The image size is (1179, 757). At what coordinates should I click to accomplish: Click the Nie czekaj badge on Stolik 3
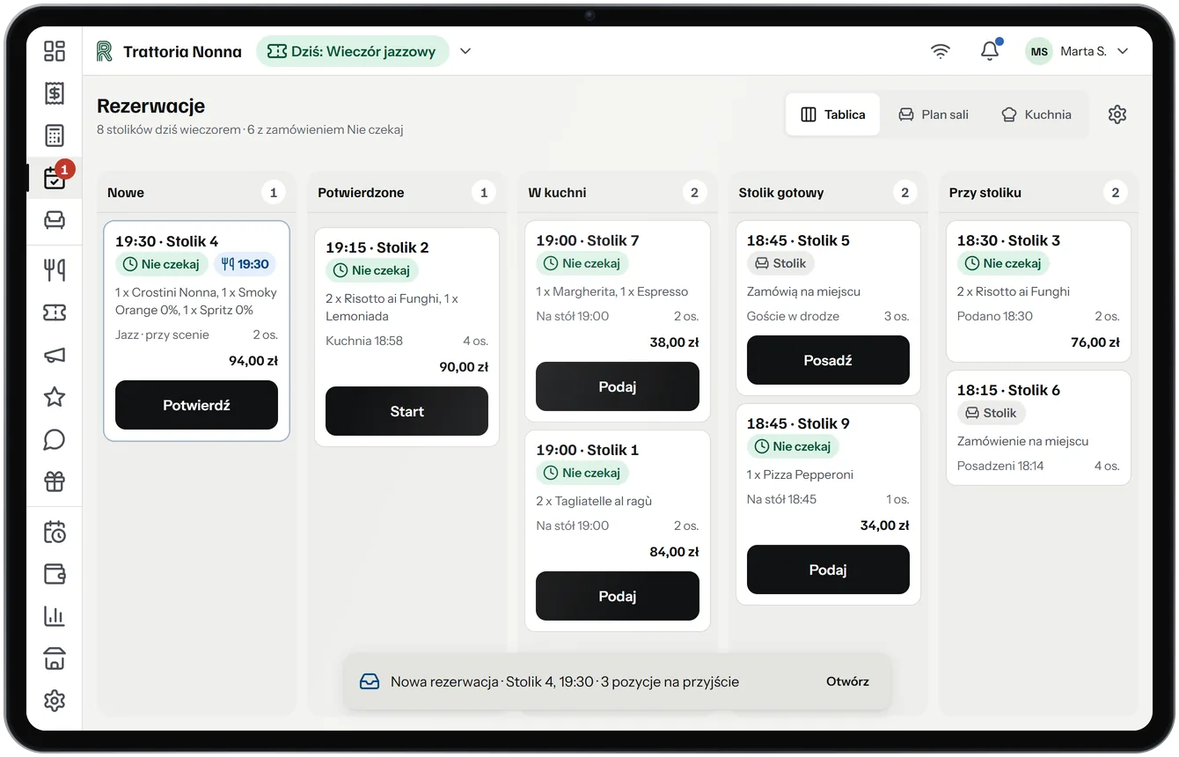pyautogui.click(x=1003, y=263)
